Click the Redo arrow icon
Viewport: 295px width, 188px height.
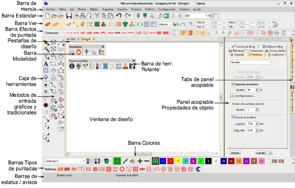(128, 16)
